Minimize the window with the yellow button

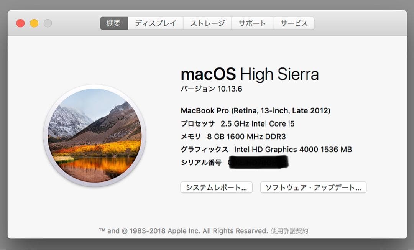pos(34,23)
